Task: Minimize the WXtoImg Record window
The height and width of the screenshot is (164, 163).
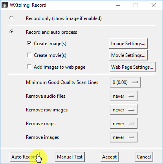Action: pyautogui.click(x=118, y=5)
